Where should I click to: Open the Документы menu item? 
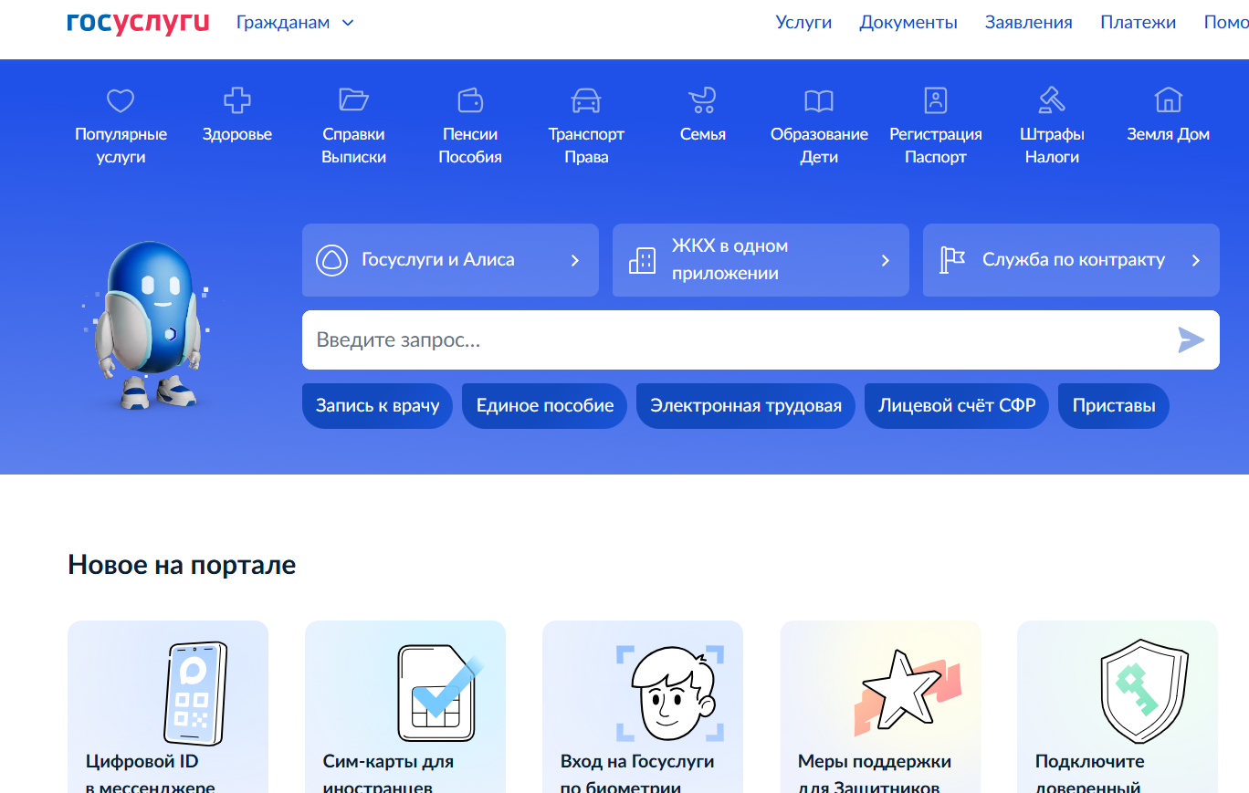pyautogui.click(x=908, y=23)
